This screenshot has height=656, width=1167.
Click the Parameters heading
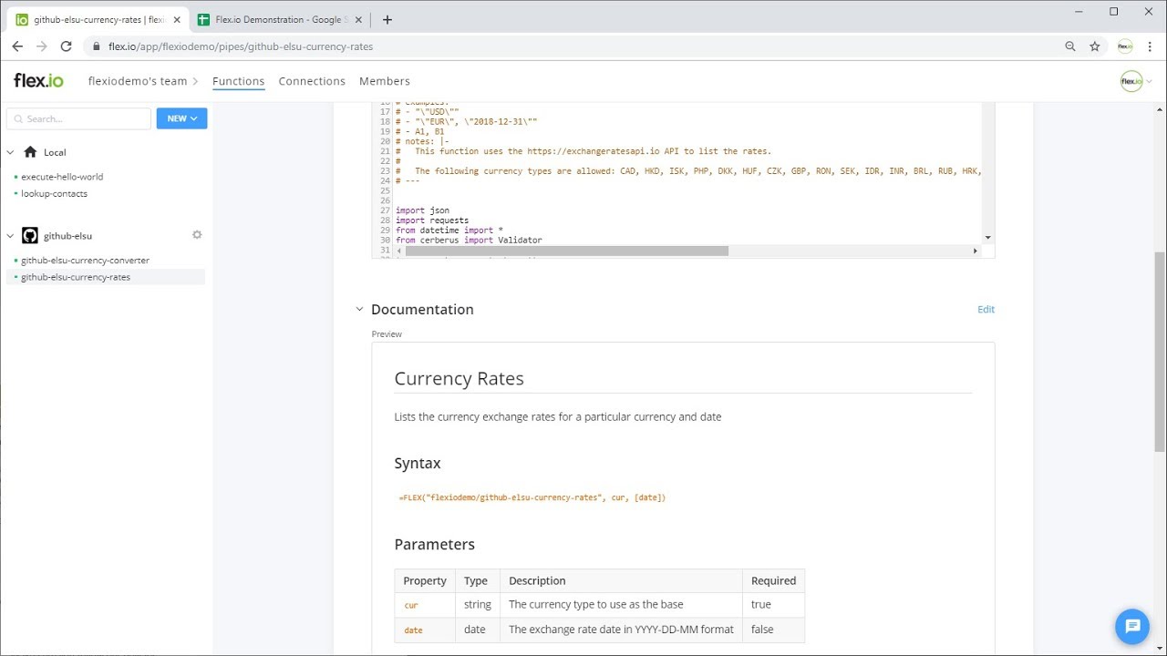tap(434, 544)
